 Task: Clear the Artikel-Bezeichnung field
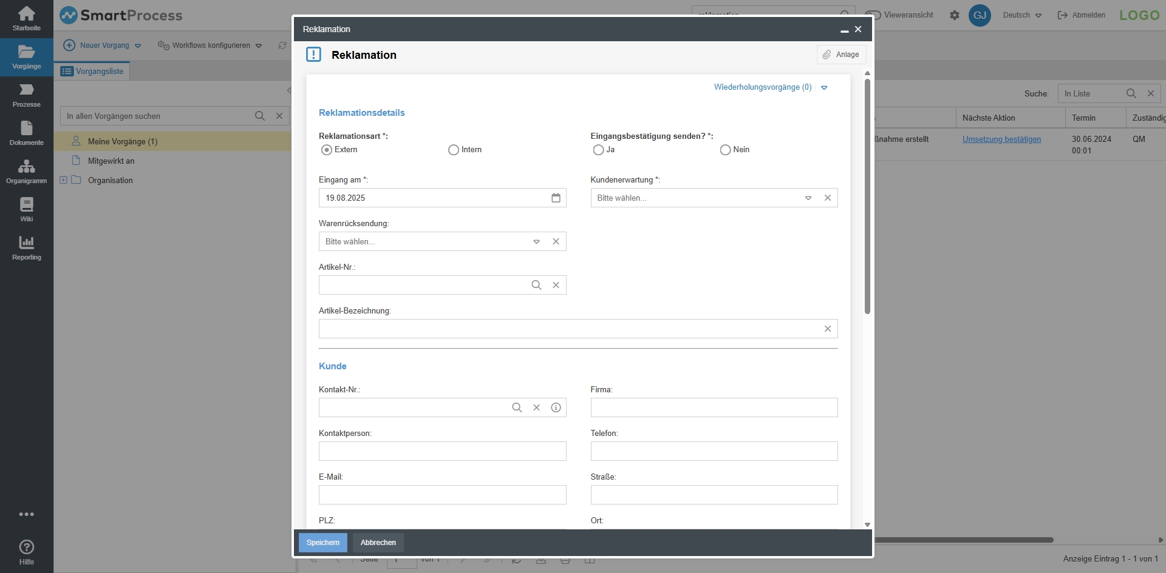pyautogui.click(x=828, y=329)
